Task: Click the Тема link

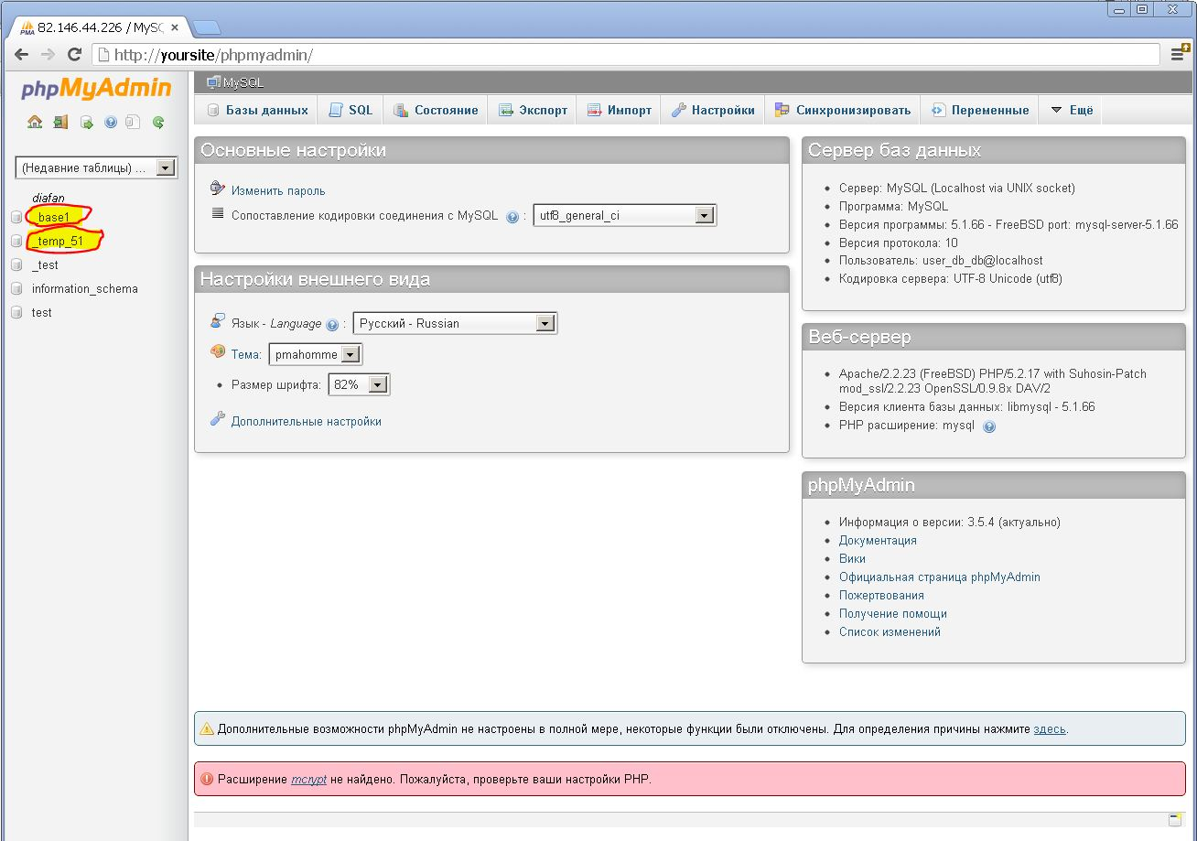Action: [x=246, y=354]
